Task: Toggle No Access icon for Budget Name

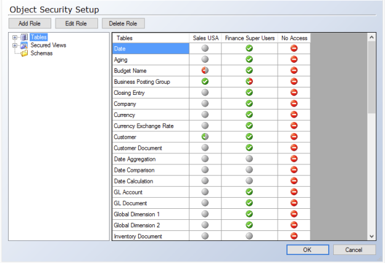Action: [x=294, y=70]
